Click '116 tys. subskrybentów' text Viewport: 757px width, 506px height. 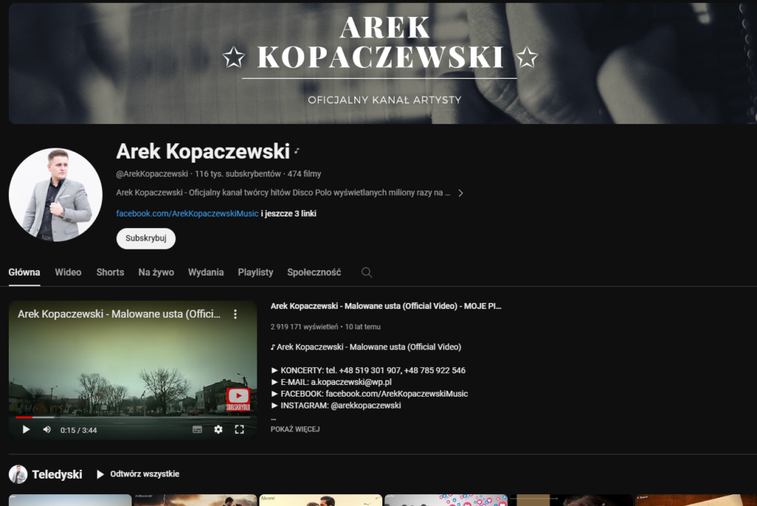pos(237,174)
